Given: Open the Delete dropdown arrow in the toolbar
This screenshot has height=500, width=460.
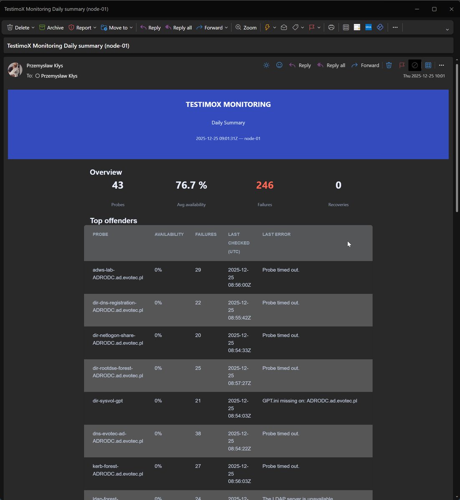Looking at the screenshot, I should (x=33, y=27).
